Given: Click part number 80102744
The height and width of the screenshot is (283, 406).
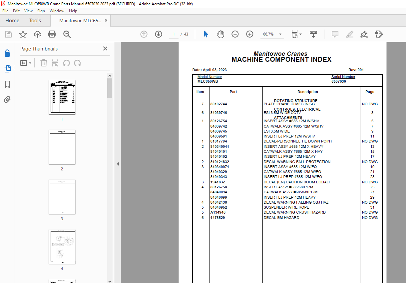Looking at the screenshot, I should pos(218,104).
